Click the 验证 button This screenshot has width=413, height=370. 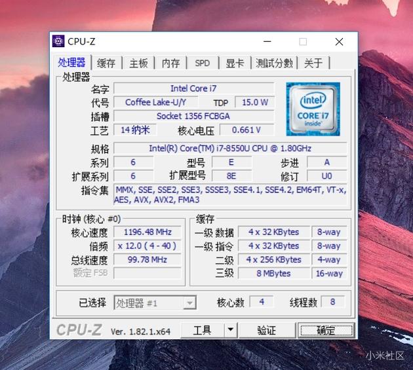pos(267,330)
